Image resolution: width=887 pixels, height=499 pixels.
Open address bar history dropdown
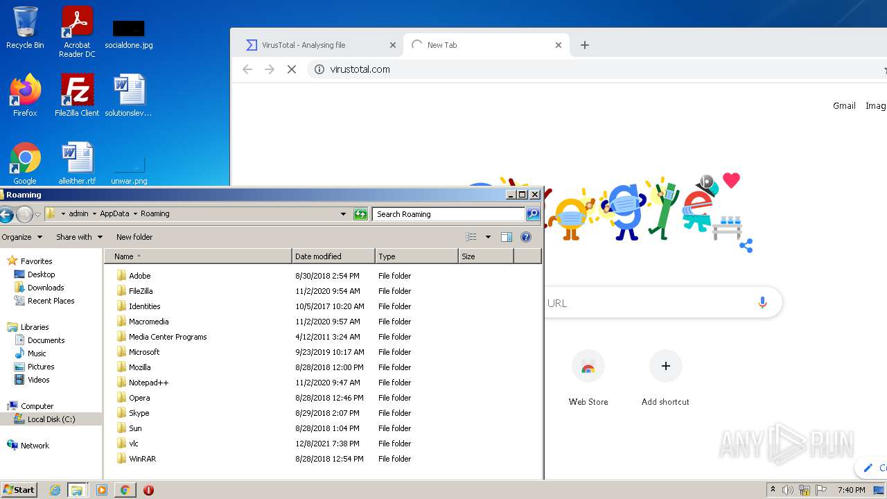click(x=343, y=214)
